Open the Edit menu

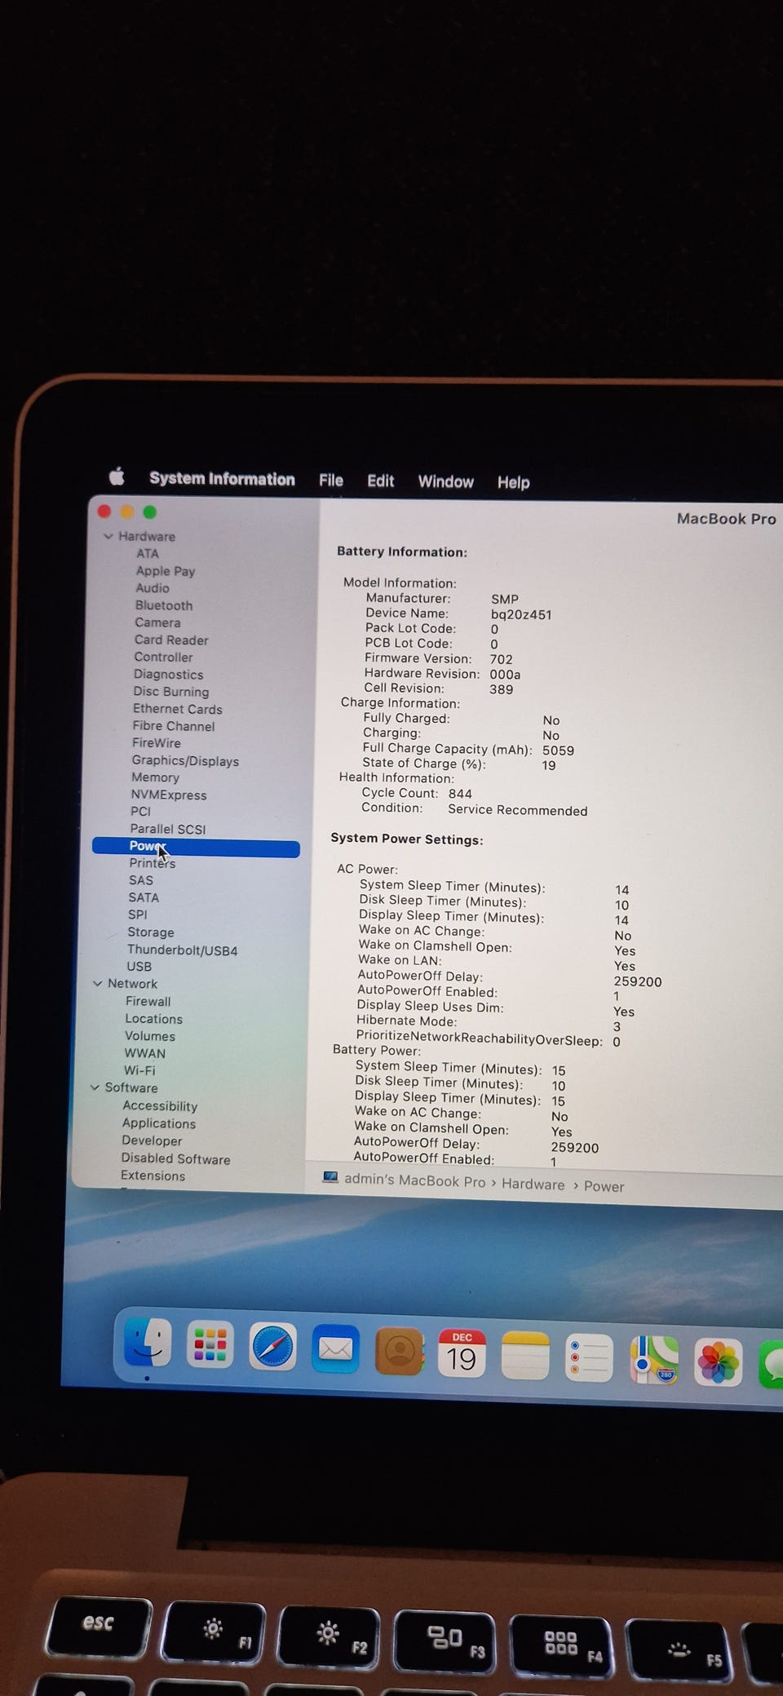pos(380,481)
